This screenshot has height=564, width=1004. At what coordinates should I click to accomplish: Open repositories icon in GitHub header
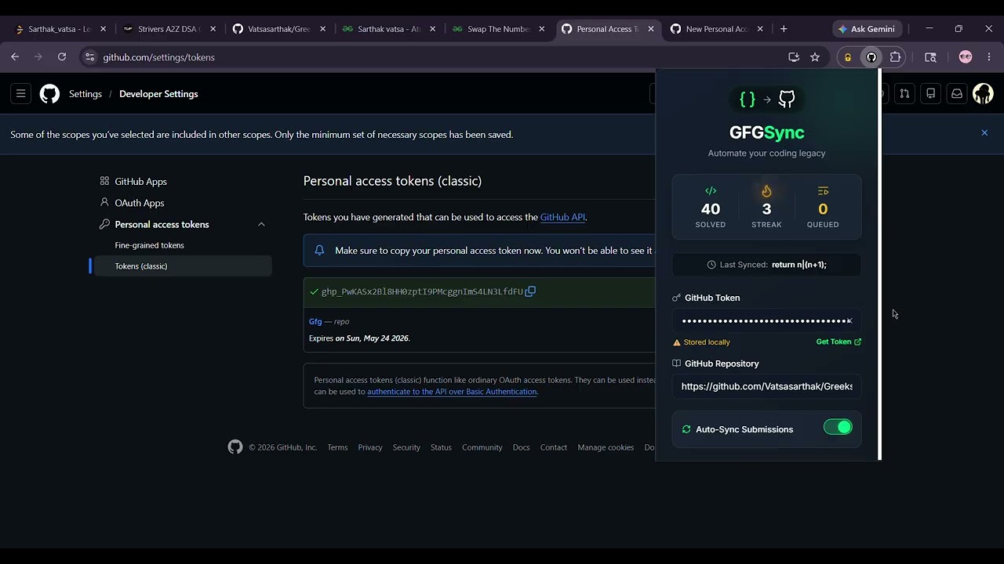click(x=930, y=94)
